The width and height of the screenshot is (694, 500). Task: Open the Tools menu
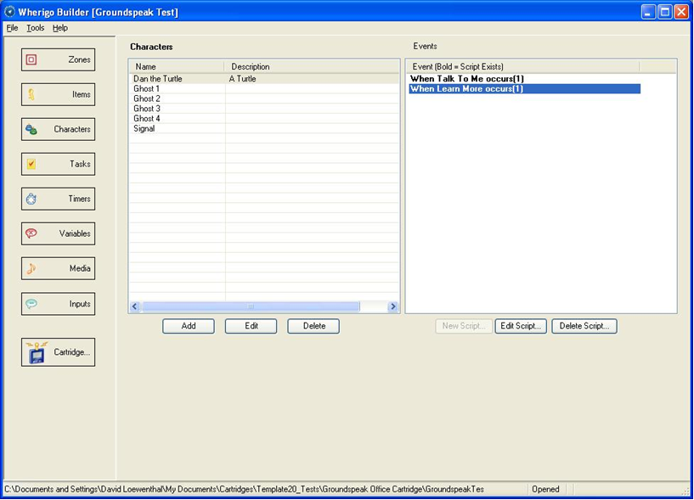pyautogui.click(x=36, y=28)
